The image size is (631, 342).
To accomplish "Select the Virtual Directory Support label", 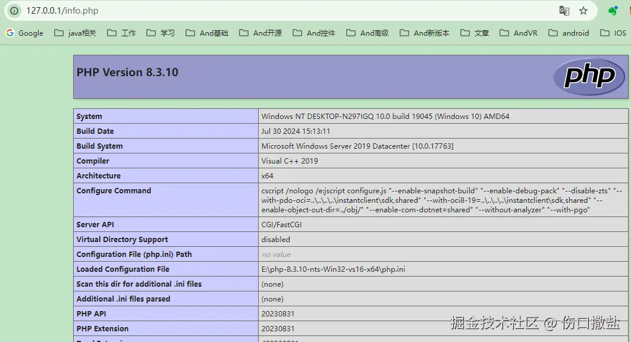I will 122,239.
